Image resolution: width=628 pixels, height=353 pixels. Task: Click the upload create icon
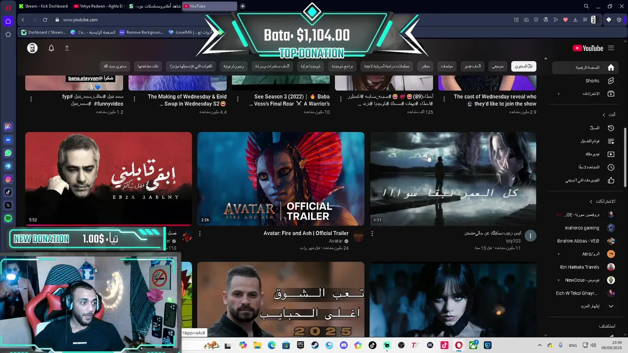67,48
